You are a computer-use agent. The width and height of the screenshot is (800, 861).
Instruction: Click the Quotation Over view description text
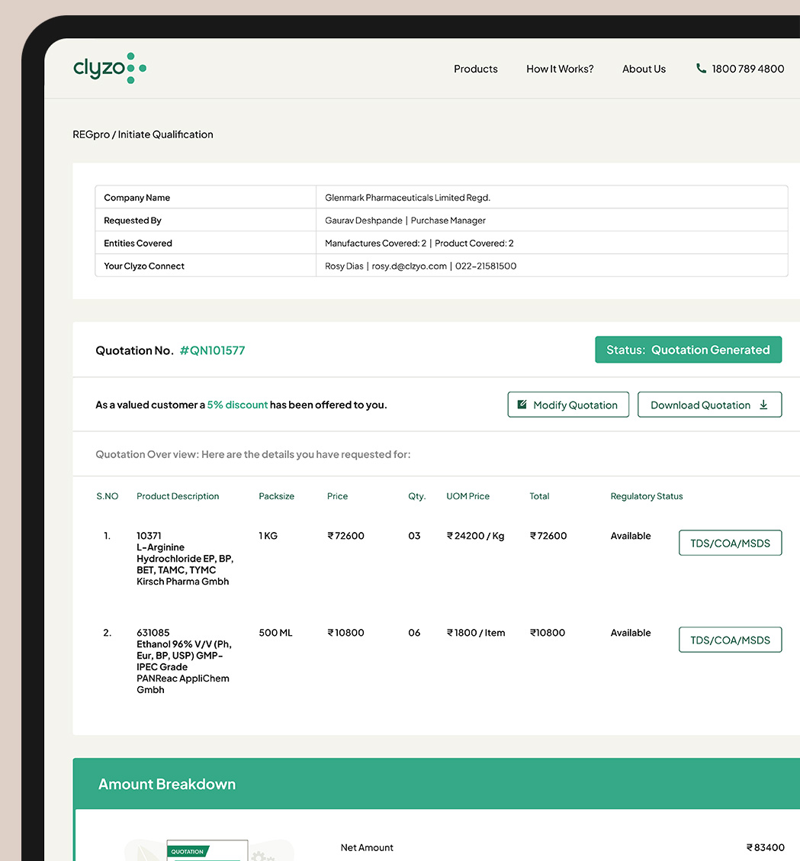pos(253,454)
